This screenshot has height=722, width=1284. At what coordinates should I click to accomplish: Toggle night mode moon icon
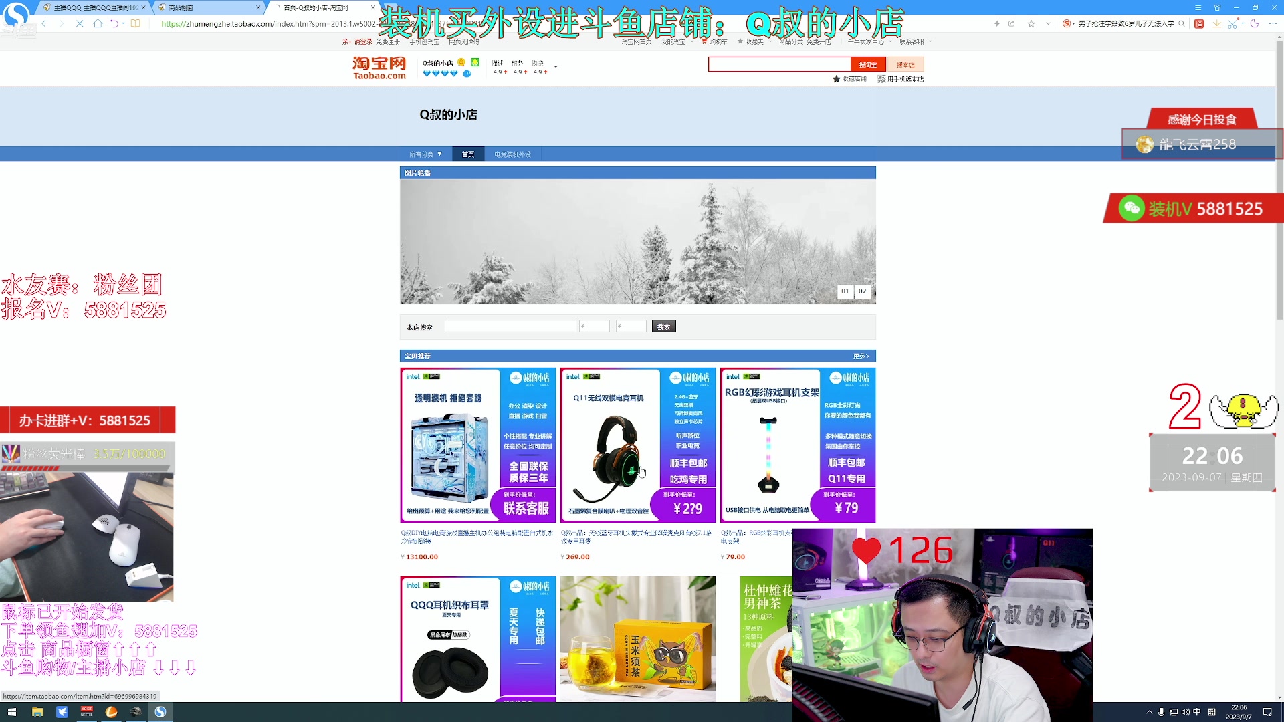(1255, 23)
